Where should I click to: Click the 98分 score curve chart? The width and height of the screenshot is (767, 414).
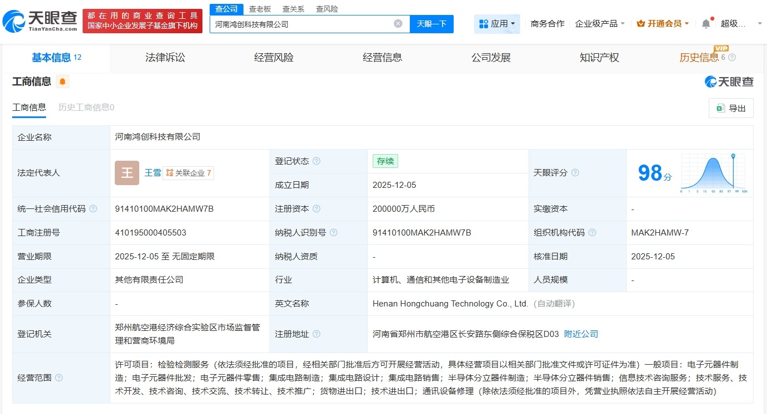pyautogui.click(x=712, y=172)
